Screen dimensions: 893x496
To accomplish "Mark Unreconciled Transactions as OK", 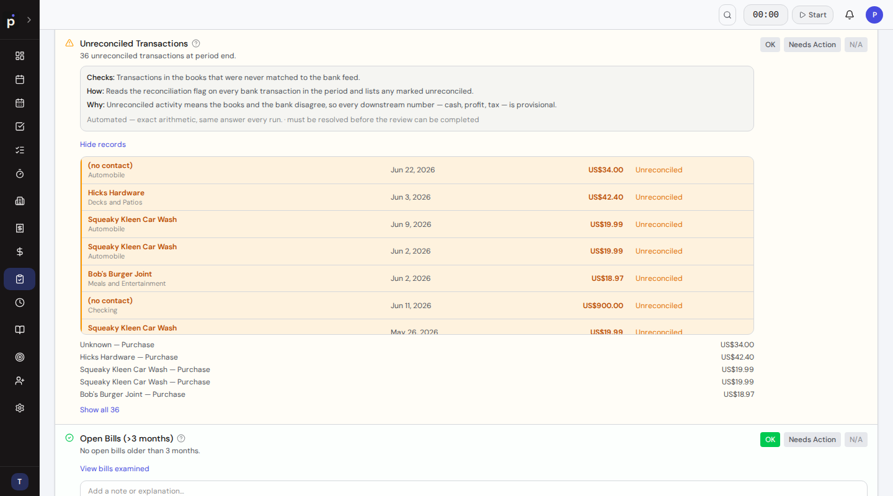I will pos(770,45).
